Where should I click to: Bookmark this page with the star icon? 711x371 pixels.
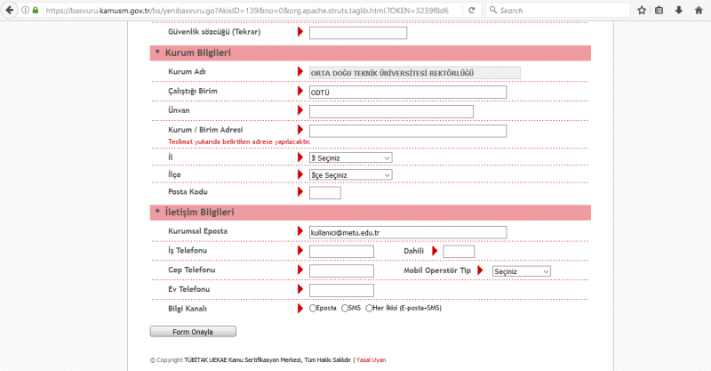(642, 10)
